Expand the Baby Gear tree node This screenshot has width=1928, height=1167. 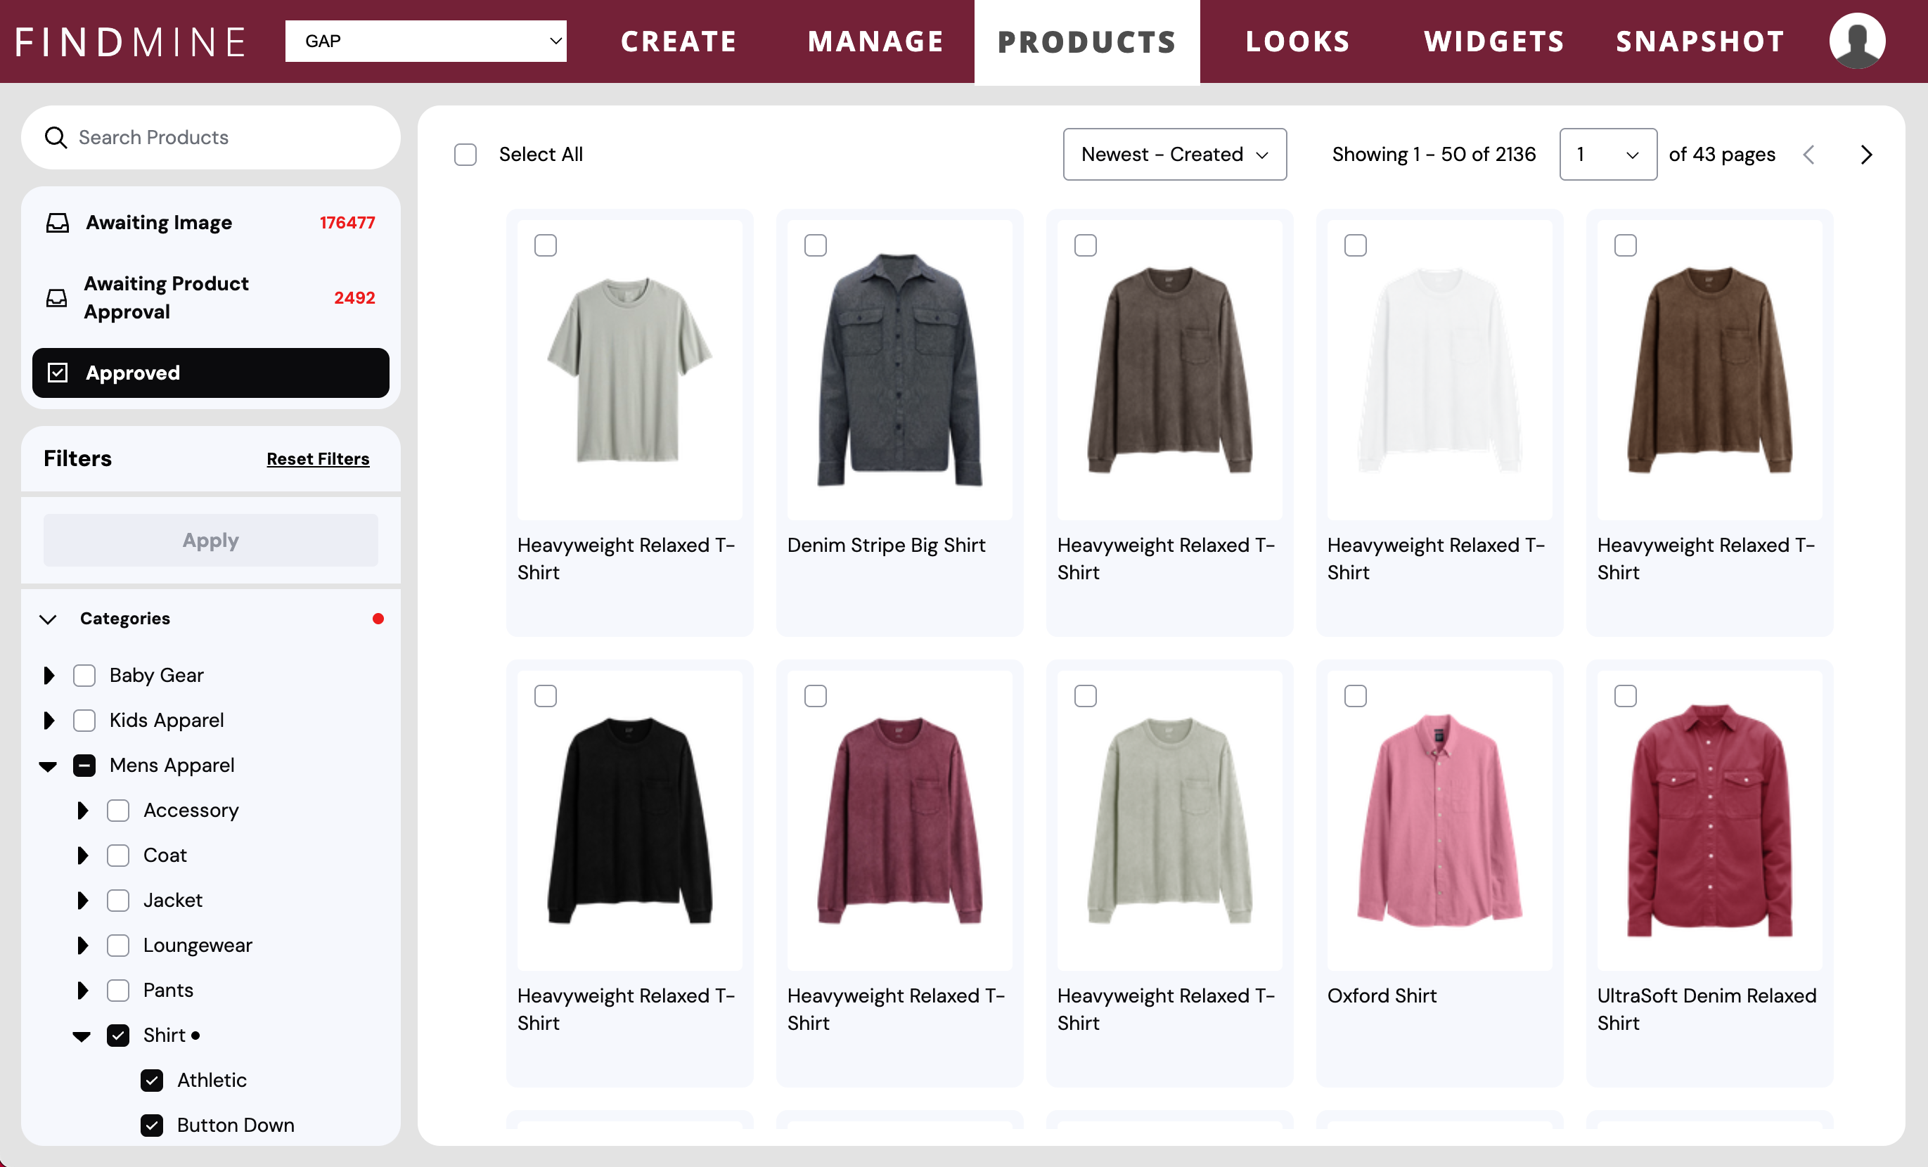click(49, 675)
